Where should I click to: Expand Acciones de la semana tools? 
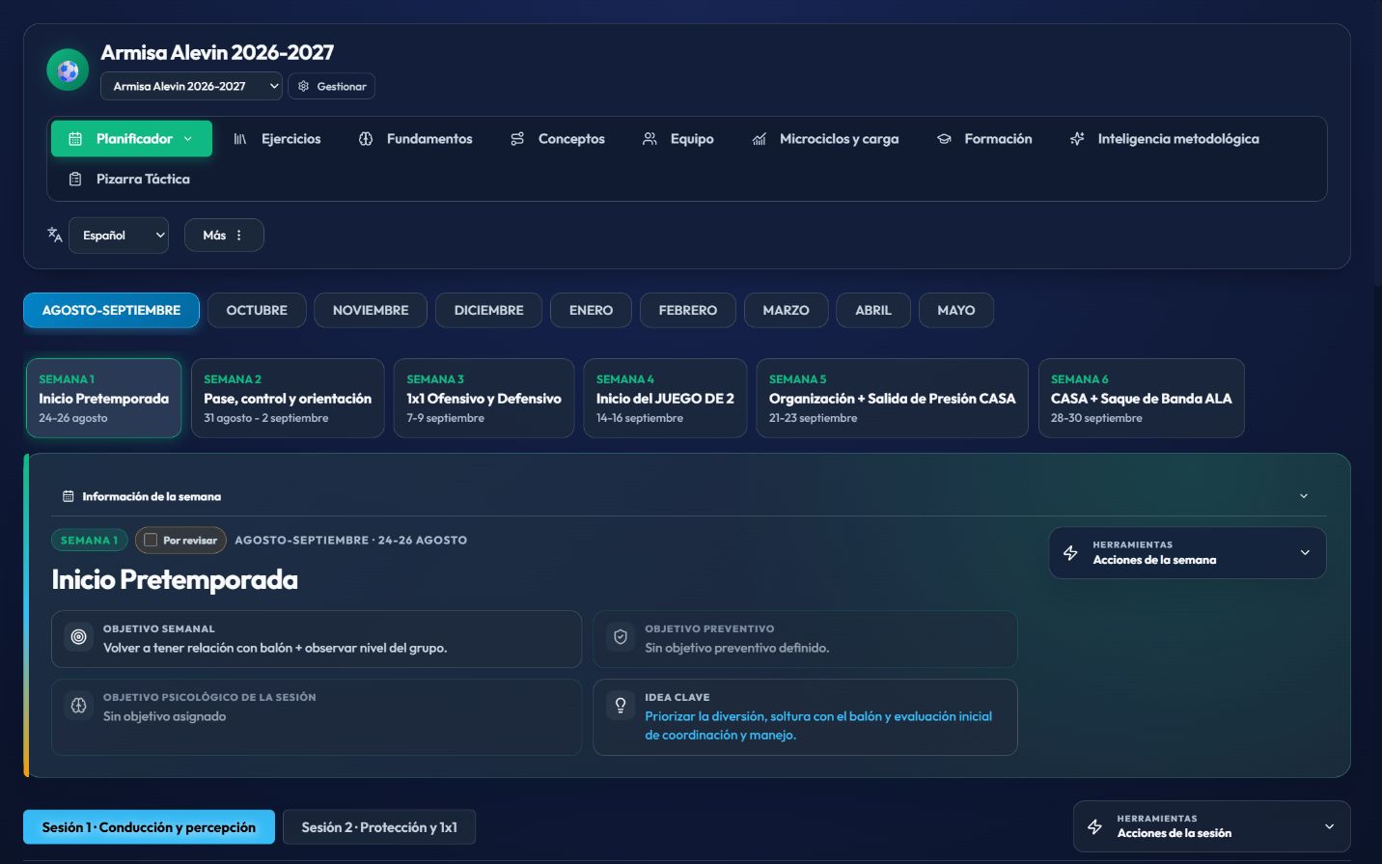pyautogui.click(x=1187, y=552)
